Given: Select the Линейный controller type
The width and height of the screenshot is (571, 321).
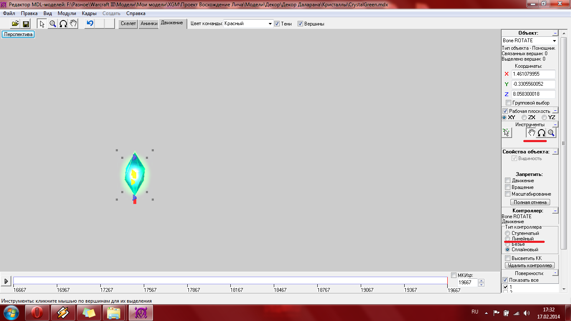Looking at the screenshot, I should click(507, 239).
